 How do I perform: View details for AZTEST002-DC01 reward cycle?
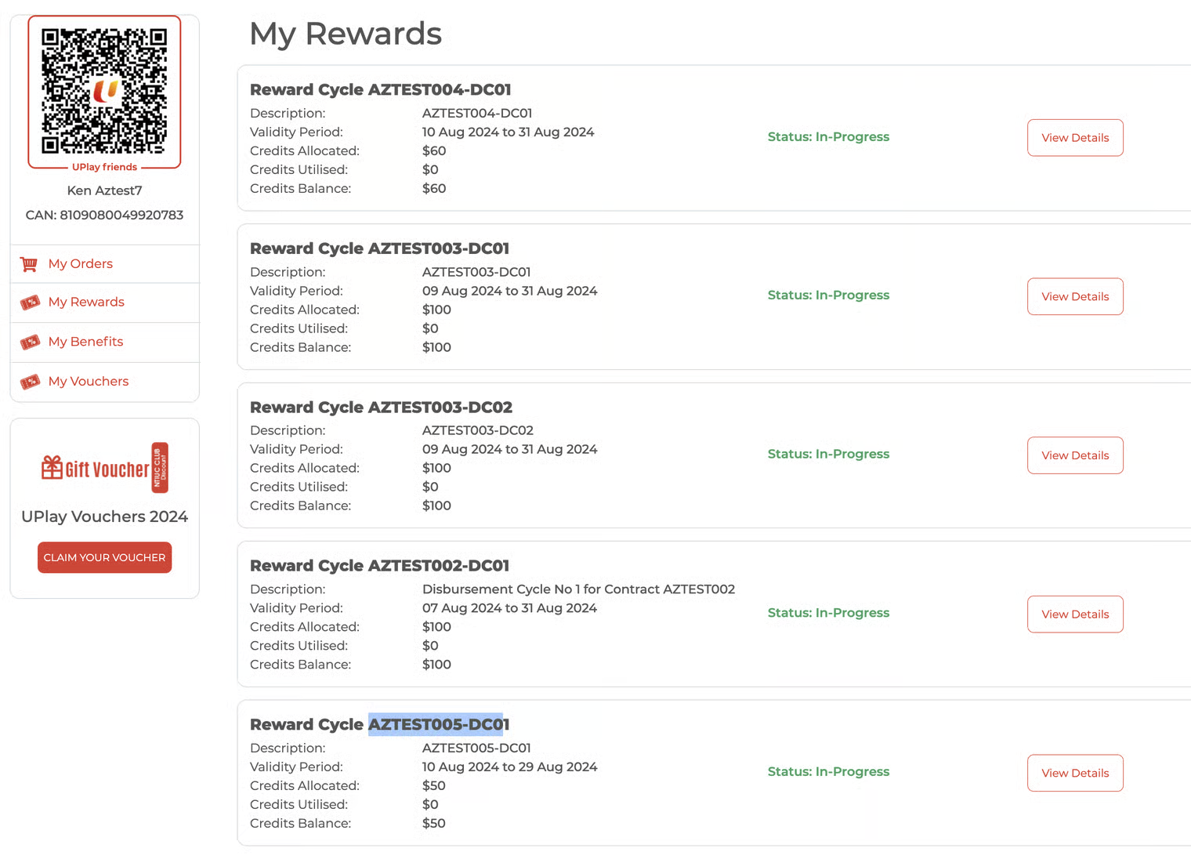coord(1075,614)
